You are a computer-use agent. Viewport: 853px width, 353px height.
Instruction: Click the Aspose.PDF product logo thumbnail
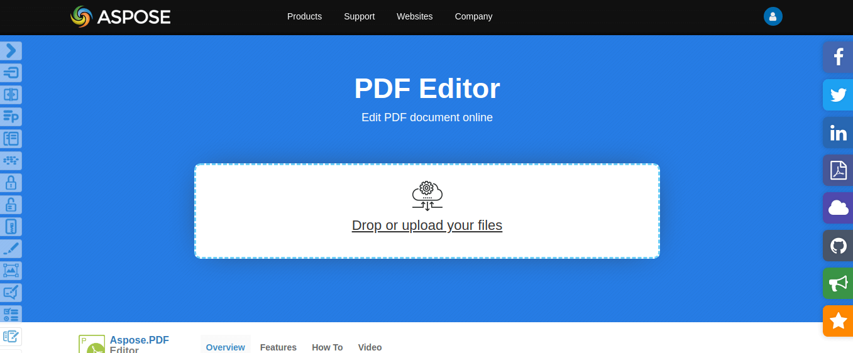92,344
